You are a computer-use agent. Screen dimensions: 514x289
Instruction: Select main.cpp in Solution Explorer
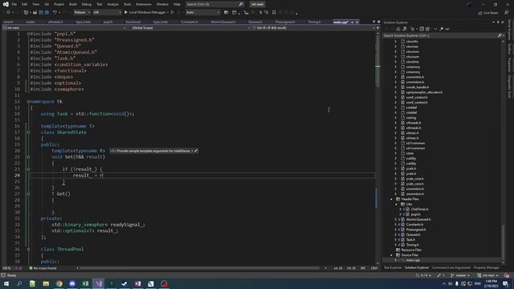(413, 260)
